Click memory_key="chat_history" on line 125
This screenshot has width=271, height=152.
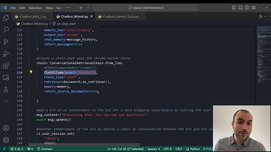pyautogui.click(x=68, y=30)
